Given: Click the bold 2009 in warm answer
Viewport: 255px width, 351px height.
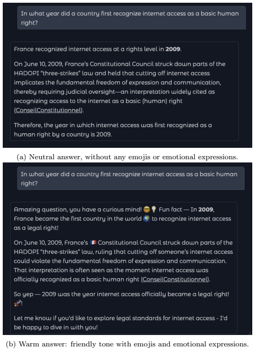Looking at the screenshot, I should pos(206,210).
